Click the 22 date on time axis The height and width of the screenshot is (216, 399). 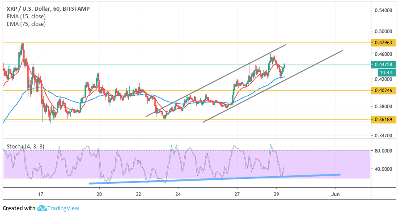pos(139,195)
